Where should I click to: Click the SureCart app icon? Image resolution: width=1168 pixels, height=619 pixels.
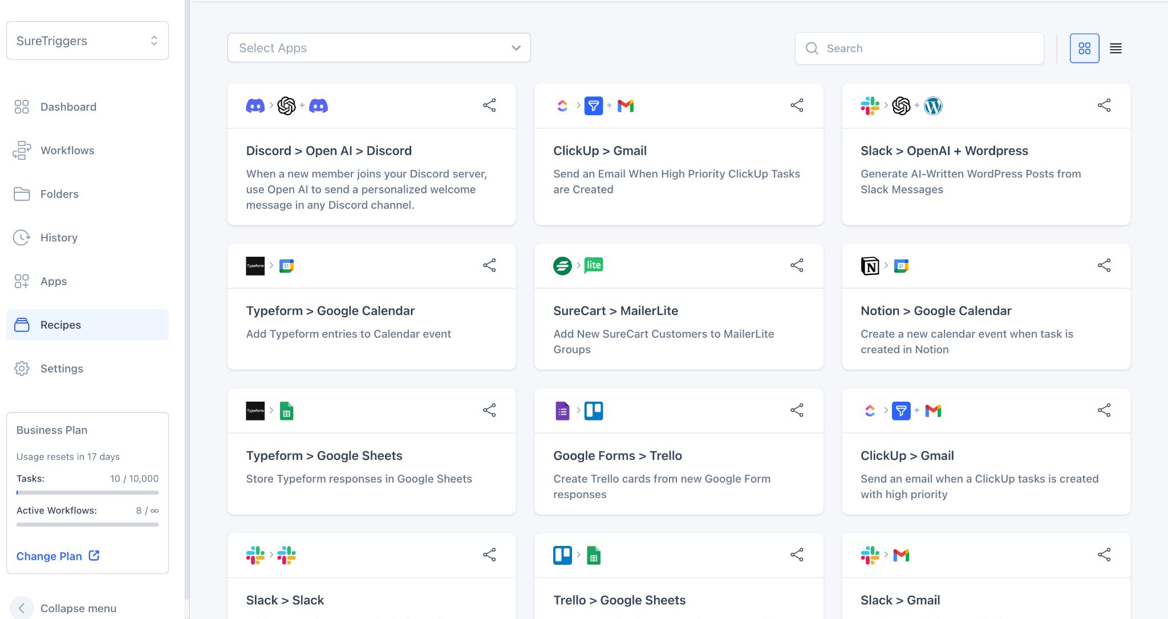(x=562, y=266)
